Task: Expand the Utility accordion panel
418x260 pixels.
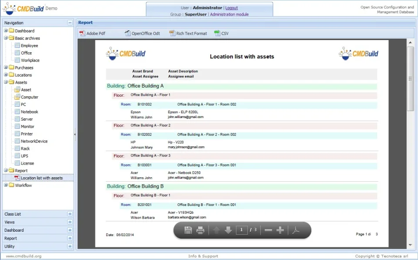Action: pyautogui.click(x=70, y=246)
